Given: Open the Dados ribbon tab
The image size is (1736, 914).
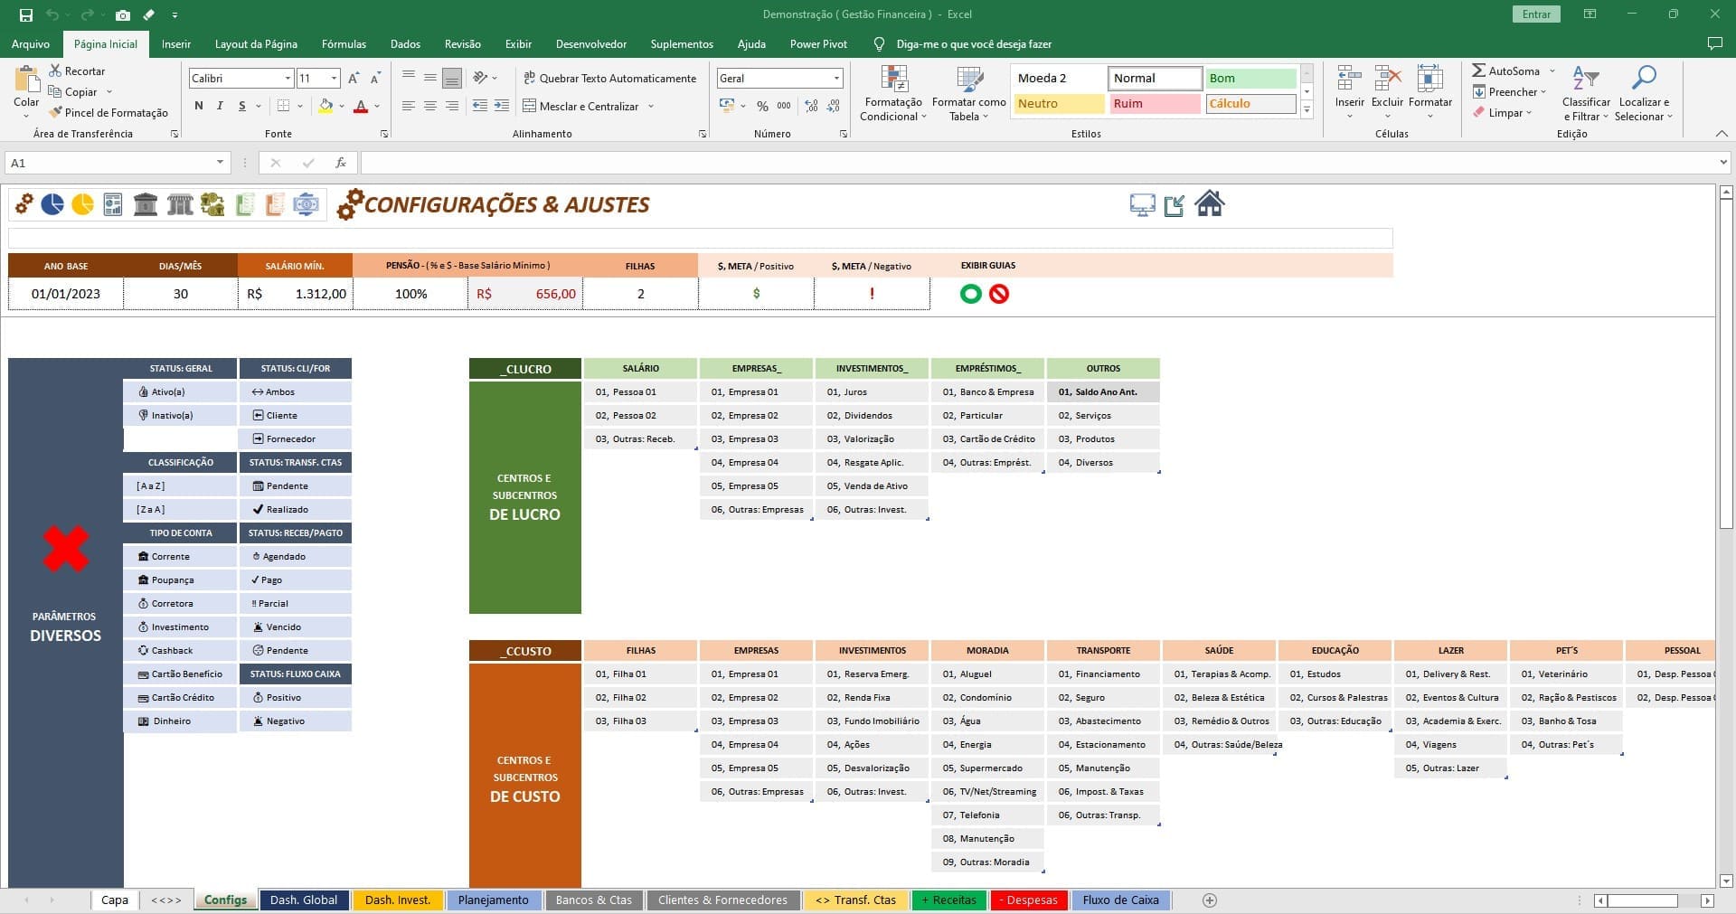Looking at the screenshot, I should [x=405, y=44].
